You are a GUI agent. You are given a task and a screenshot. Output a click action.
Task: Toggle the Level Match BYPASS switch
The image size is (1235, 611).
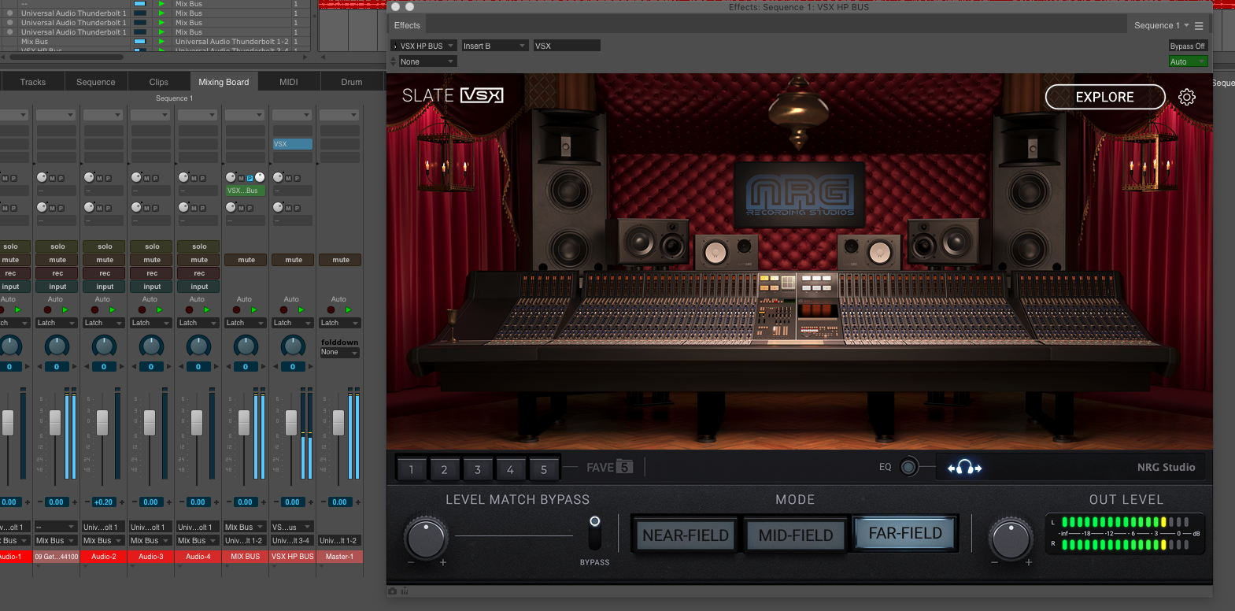coord(595,533)
